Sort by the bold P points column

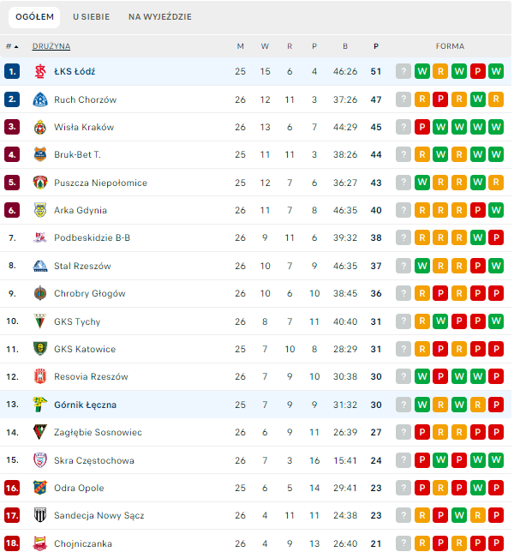(376, 46)
